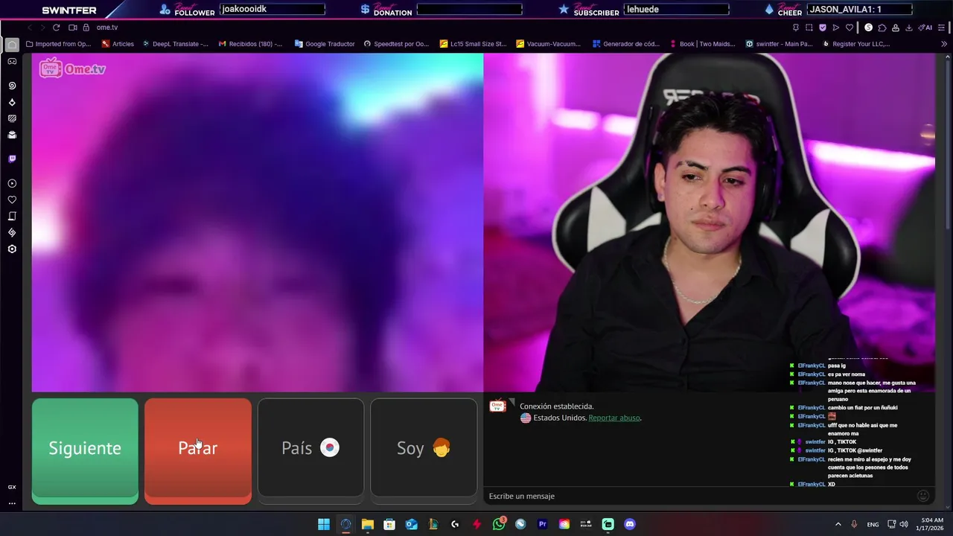Screen dimensions: 953x536
Task: Click the site padlock icon
Action: 86,28
